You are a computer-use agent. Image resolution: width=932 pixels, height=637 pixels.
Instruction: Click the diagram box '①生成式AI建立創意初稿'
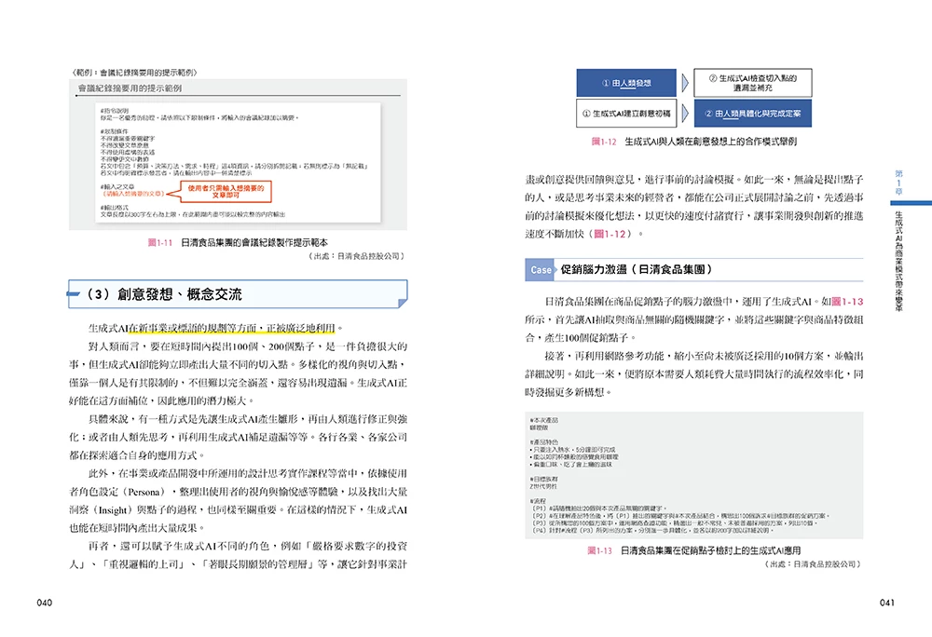[626, 113]
